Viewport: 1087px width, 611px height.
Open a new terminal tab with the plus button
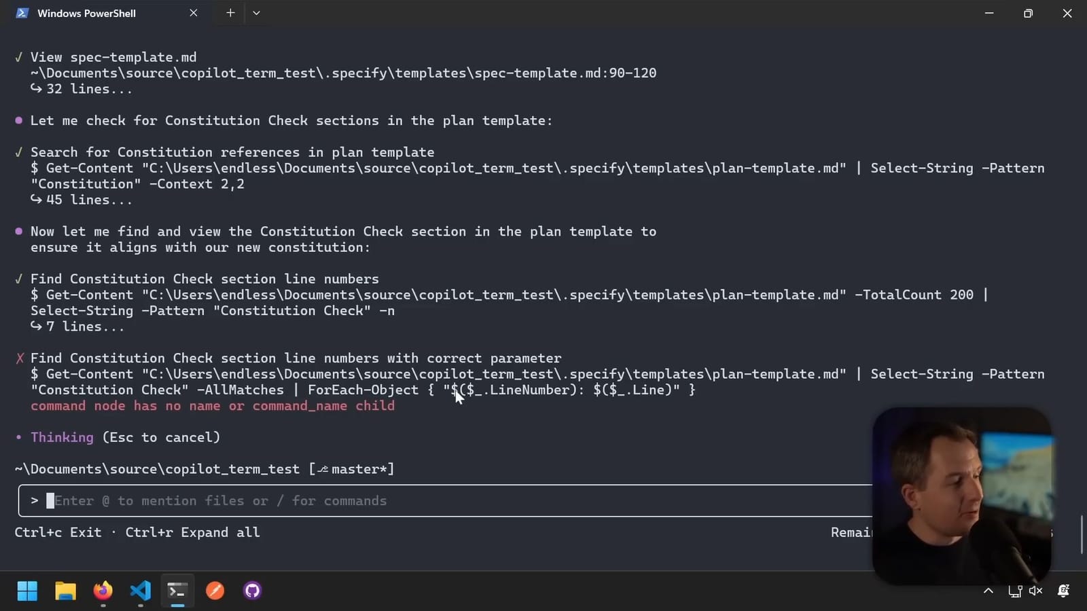(230, 12)
